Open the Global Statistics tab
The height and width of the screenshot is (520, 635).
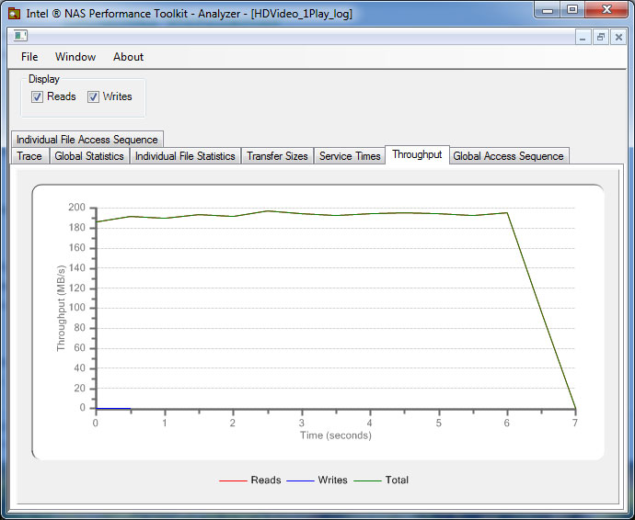coord(89,156)
